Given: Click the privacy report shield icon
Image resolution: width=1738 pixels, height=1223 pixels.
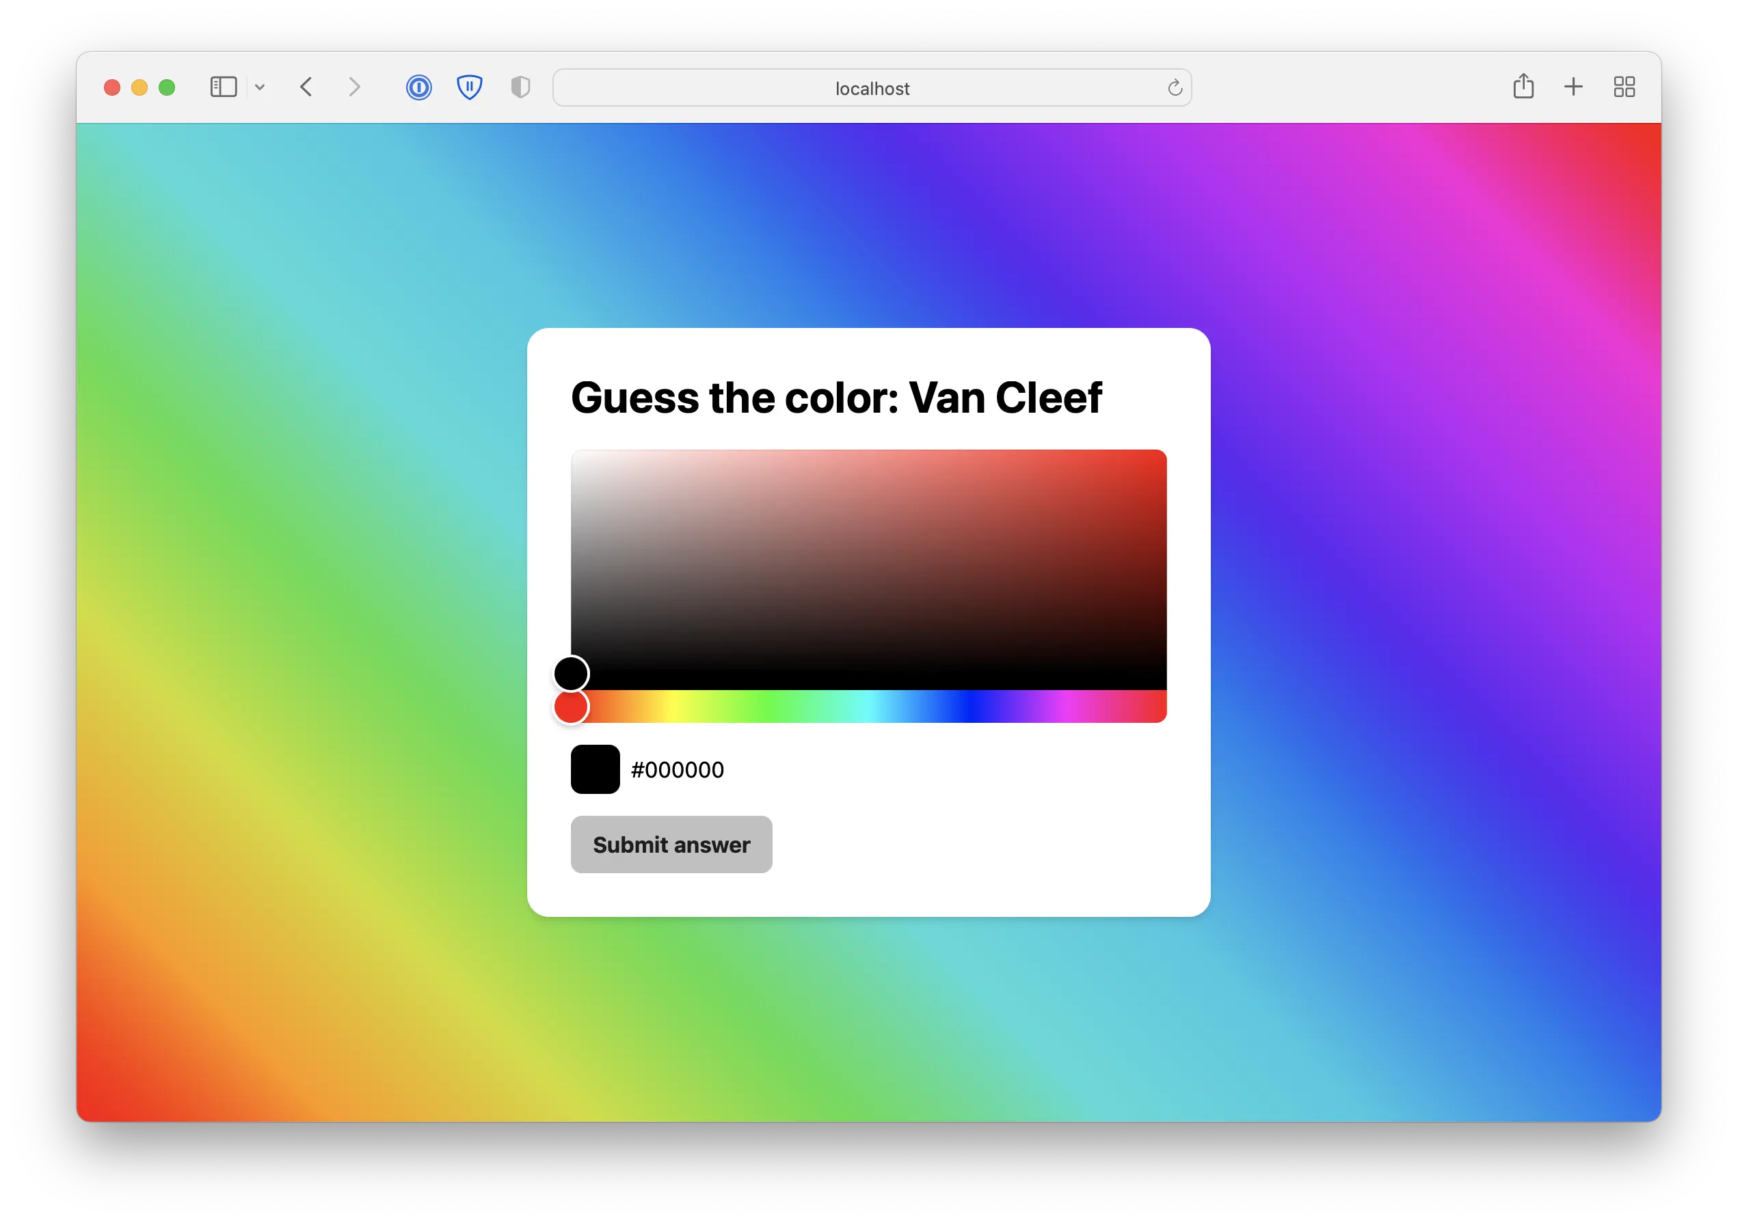Looking at the screenshot, I should pos(520,87).
